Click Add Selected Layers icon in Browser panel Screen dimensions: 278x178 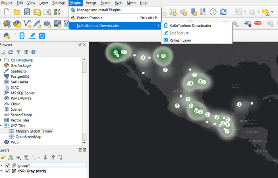click(3, 52)
